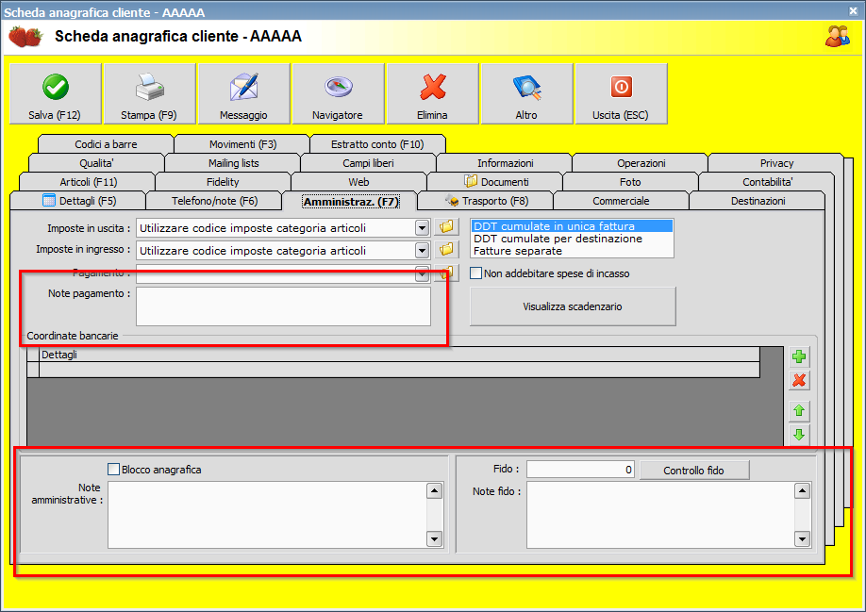The height and width of the screenshot is (612, 866).
Task: Move bank coordinate up with green arrow
Action: [799, 410]
